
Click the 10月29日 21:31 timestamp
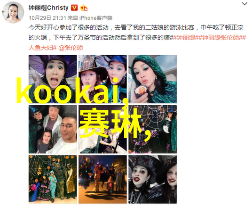pyautogui.click(x=47, y=18)
